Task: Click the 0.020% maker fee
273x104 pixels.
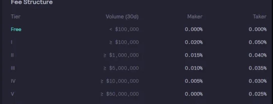Action: [194, 42]
